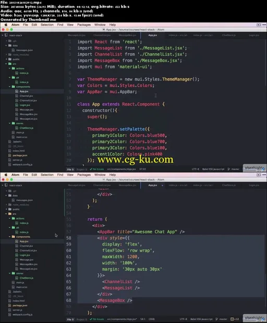Screen dimensions: 267x323
Task: Click screen-sharing menu bar icon in top window
Action: coord(259,25)
